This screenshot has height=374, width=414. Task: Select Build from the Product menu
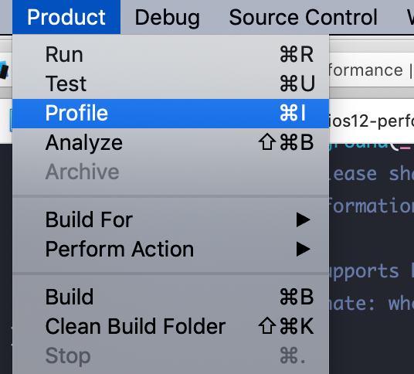click(171, 297)
